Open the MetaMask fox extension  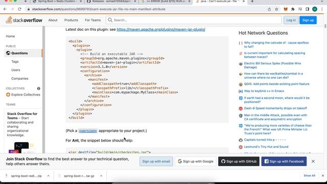point(286,9)
